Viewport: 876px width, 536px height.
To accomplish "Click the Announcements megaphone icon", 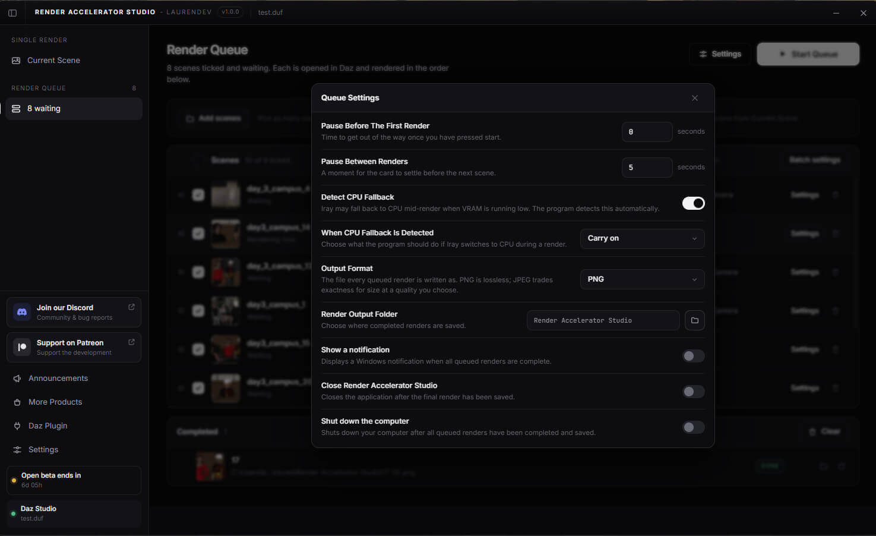I will [17, 379].
